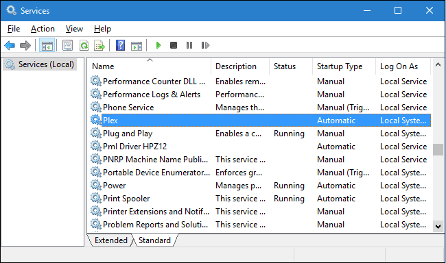Screen dimensions: 446x263
Task: Select PNRP Machine Name Publi... service
Action: pos(155,160)
